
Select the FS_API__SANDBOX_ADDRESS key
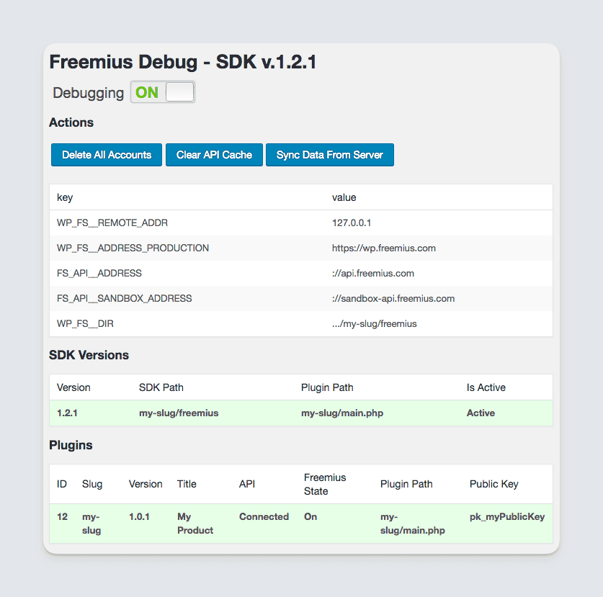pos(124,298)
